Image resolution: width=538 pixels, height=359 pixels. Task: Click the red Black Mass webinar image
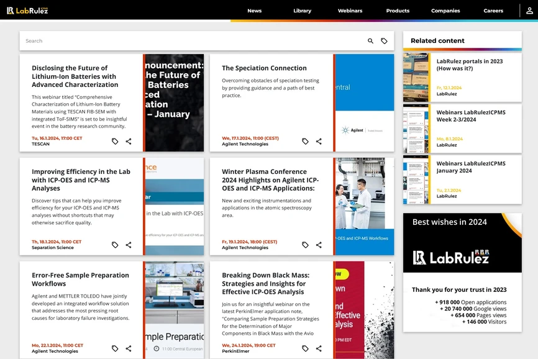pos(365,310)
